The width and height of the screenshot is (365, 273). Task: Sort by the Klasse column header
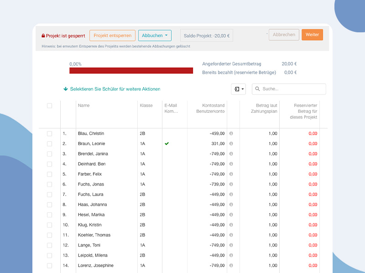146,106
